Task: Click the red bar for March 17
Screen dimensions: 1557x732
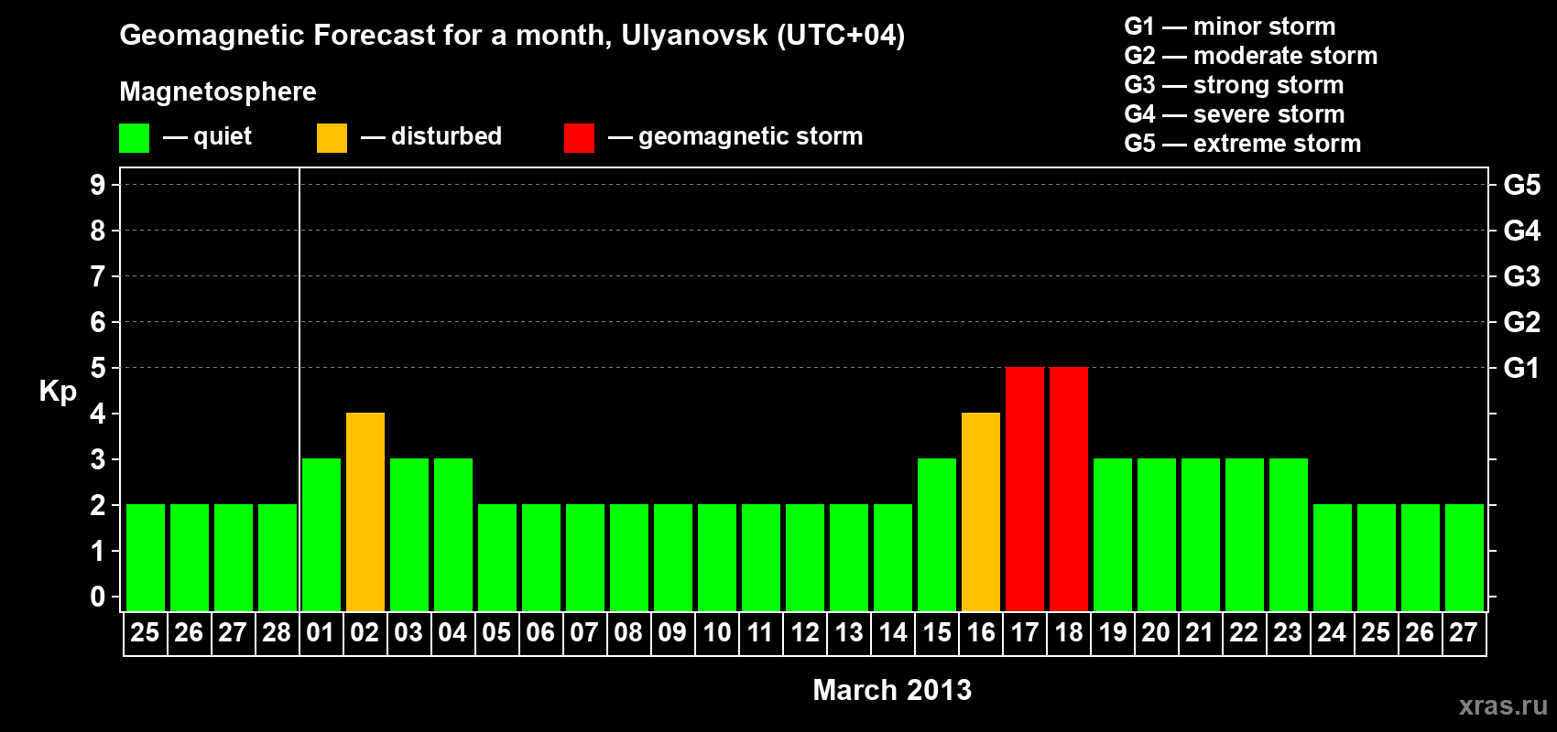Action: [x=1025, y=489]
